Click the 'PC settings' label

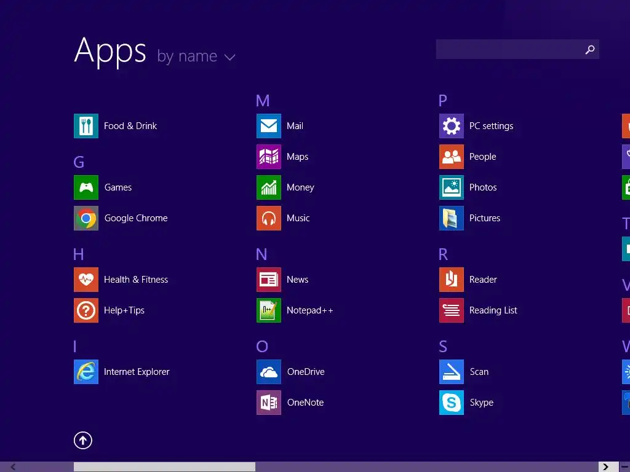pos(491,126)
